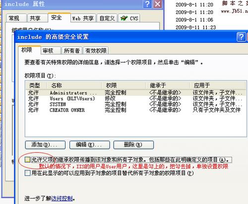Click the 添加(D)... button
This screenshot has height=204, width=248.
[x=45, y=145]
